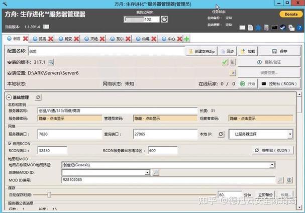305x213 pixels.
Task: Open 控制台 (RCON) button in RCON row
Action: pos(273,150)
